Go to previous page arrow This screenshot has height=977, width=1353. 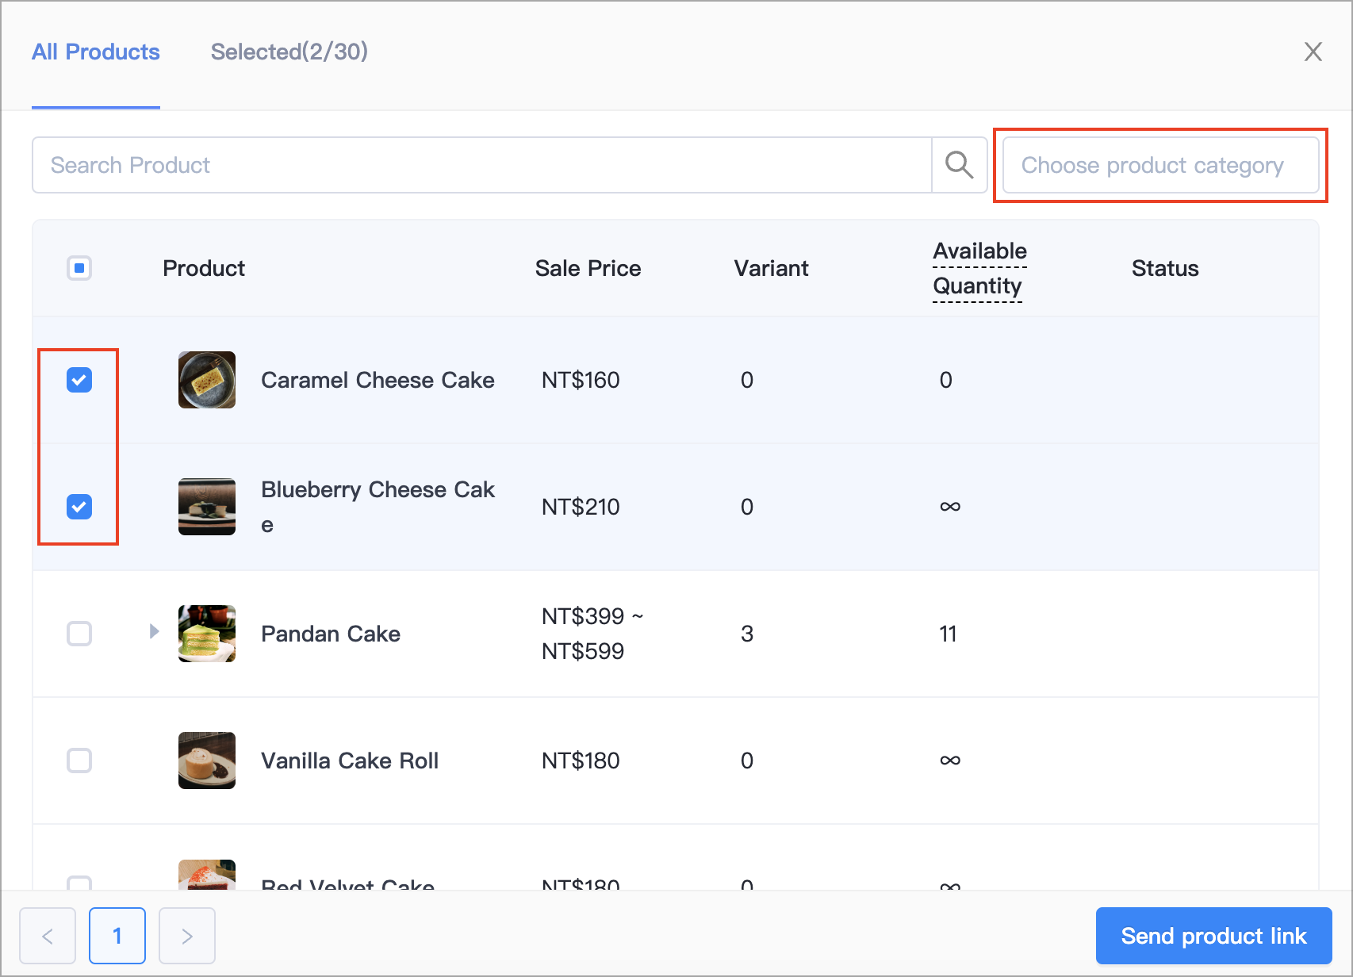[48, 936]
